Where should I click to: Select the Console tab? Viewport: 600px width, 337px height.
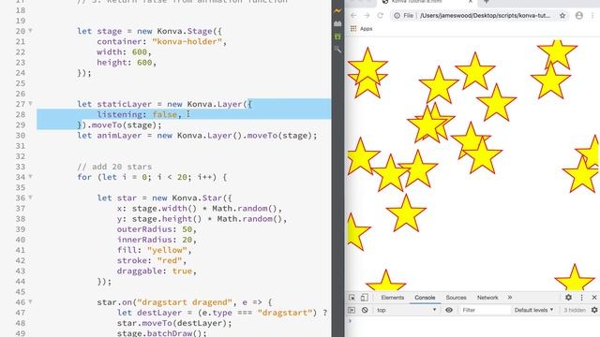coord(425,298)
